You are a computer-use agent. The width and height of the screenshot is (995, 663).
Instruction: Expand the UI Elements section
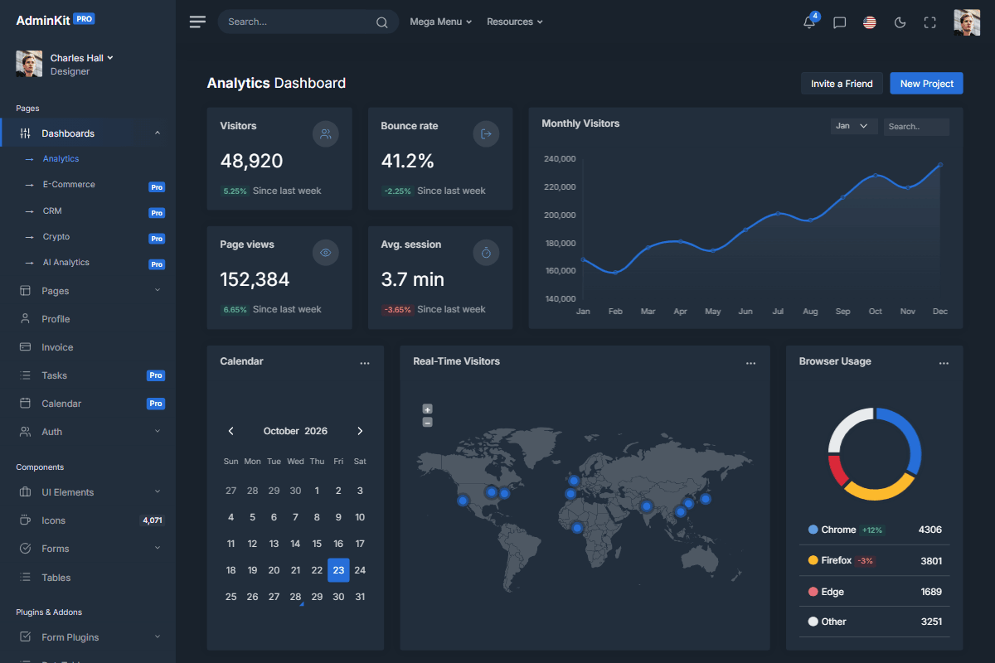point(158,491)
